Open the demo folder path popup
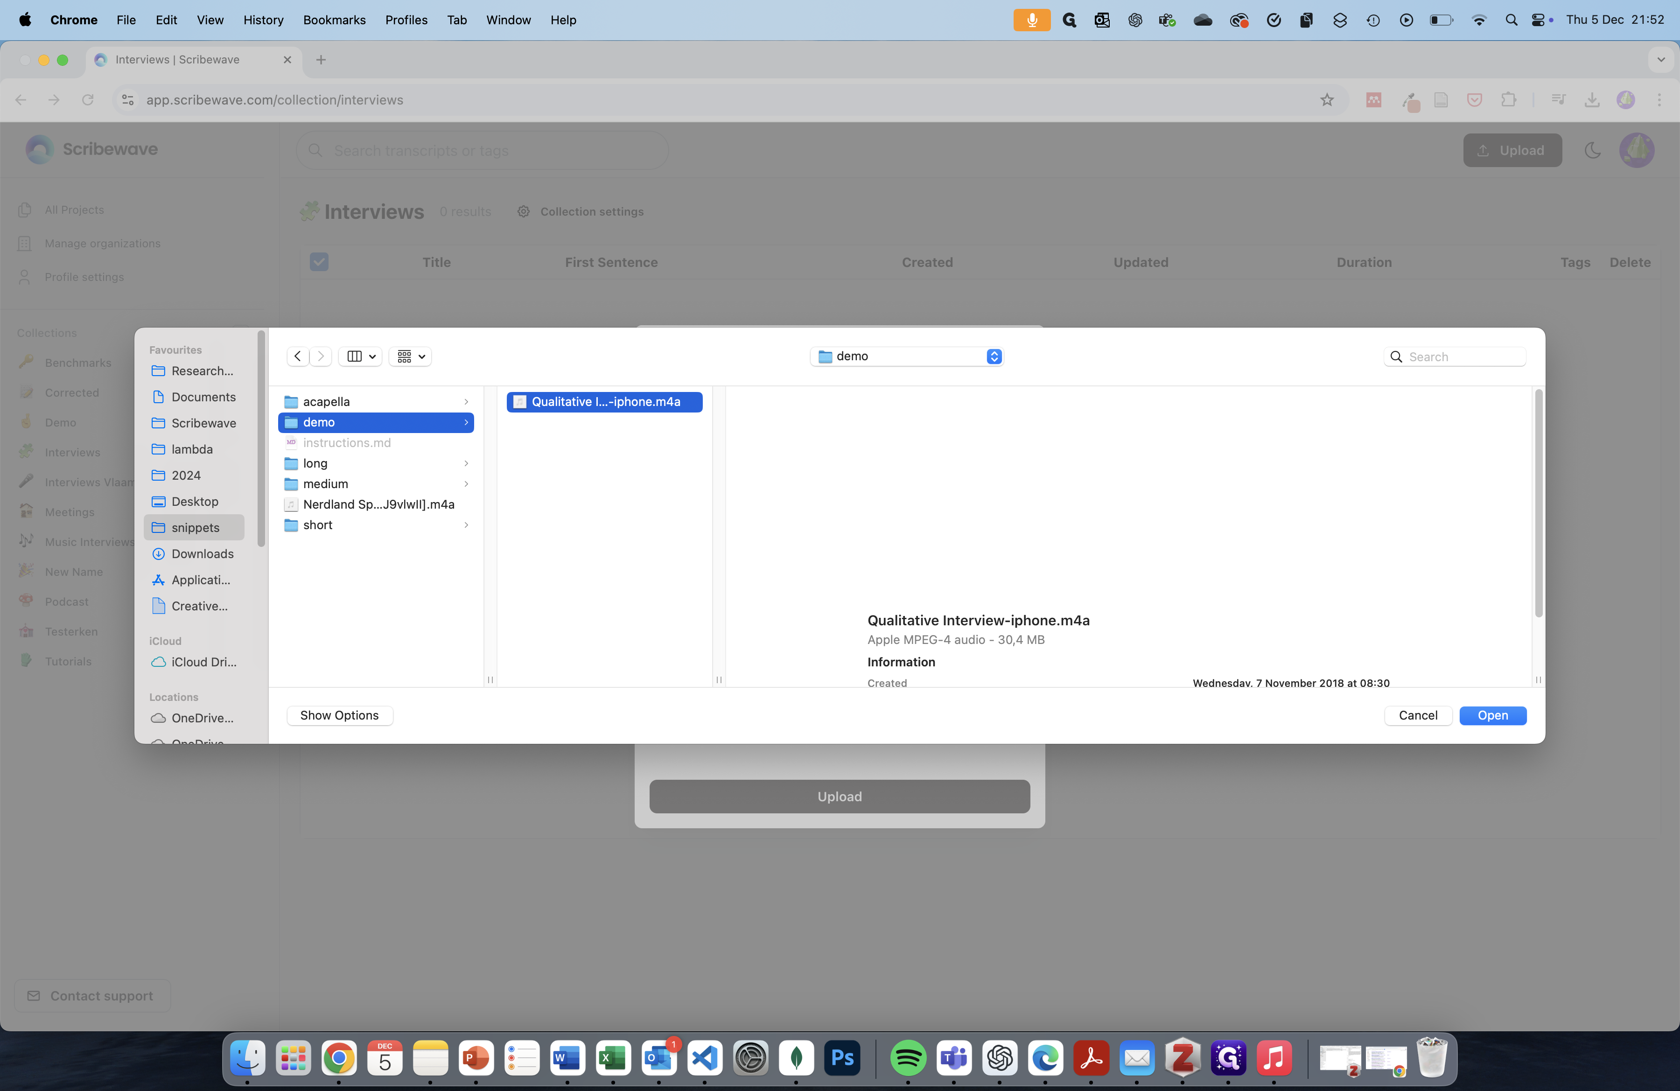This screenshot has width=1680, height=1091. pos(907,357)
